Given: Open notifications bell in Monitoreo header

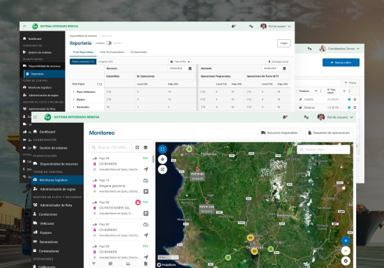Looking at the screenshot, I should coord(285,117).
